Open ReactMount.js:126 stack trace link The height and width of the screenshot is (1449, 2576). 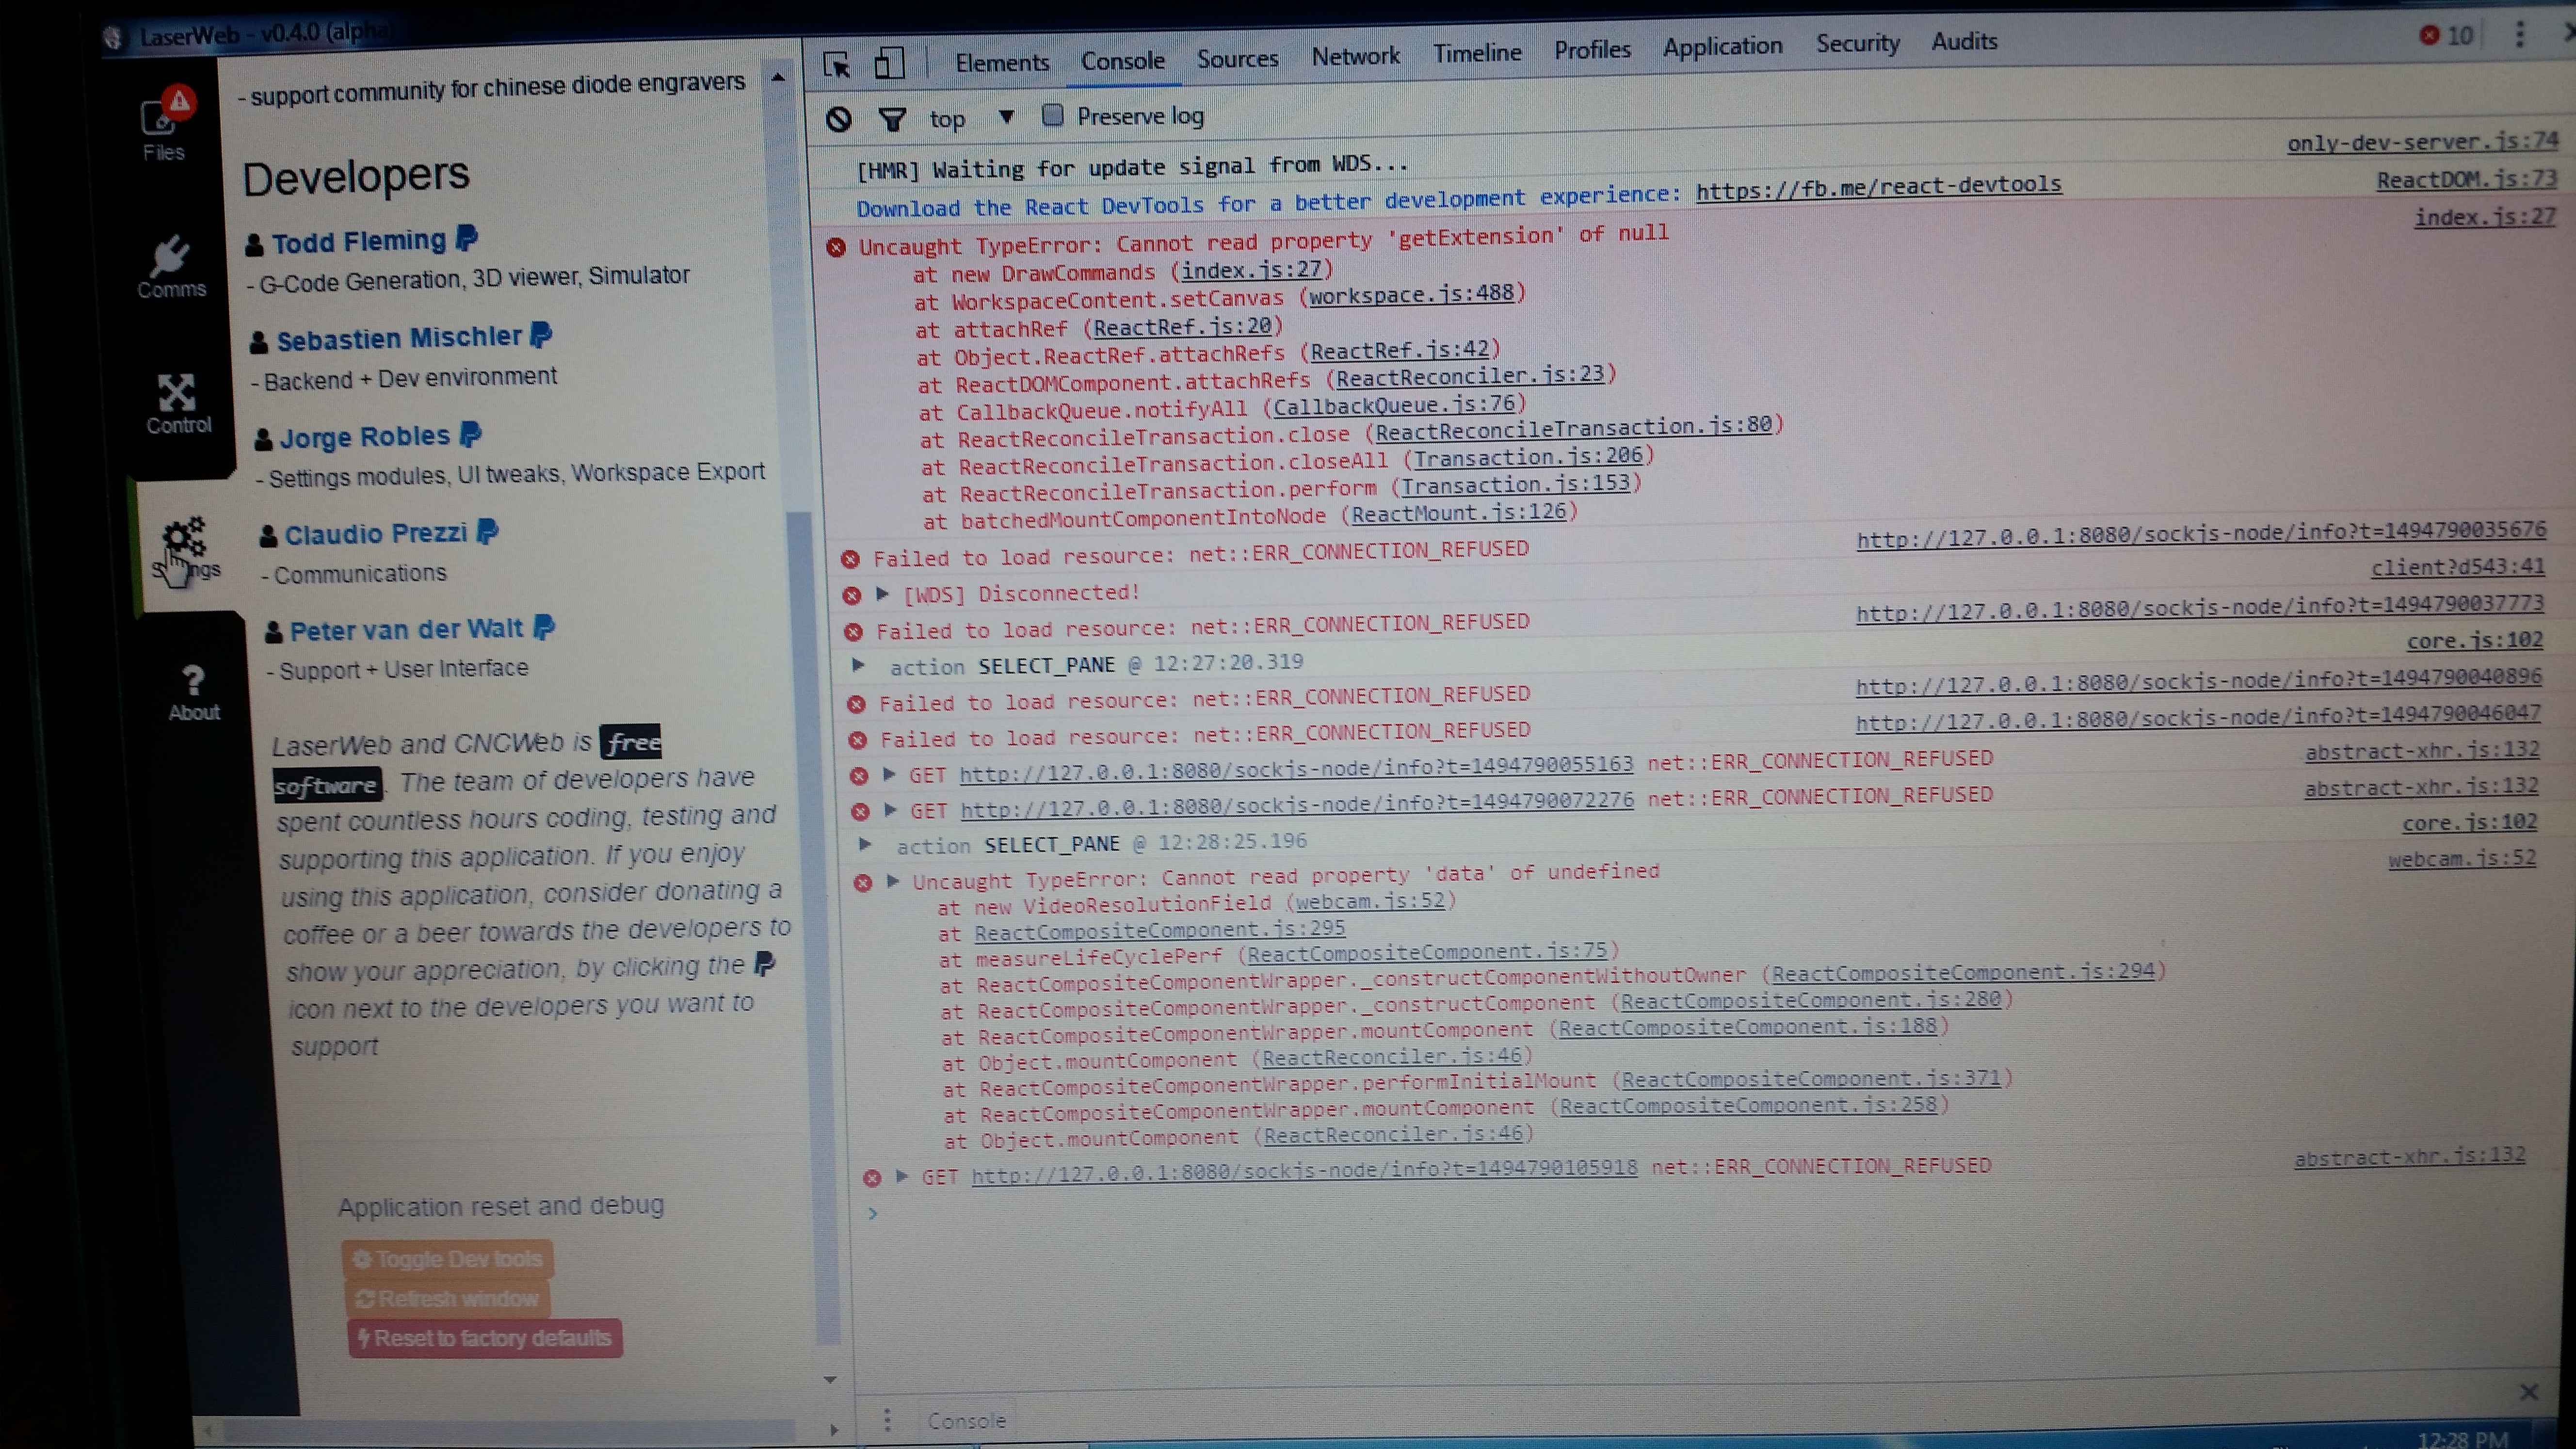pos(1458,513)
